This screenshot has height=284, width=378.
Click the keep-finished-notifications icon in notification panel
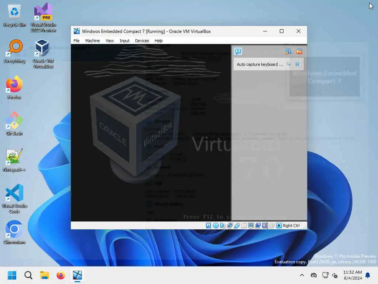pos(288,51)
